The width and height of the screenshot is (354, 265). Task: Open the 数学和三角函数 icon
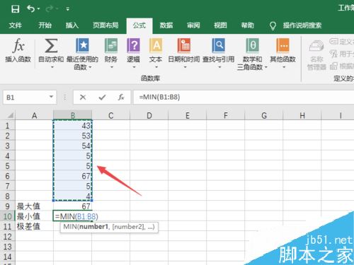tap(252, 45)
